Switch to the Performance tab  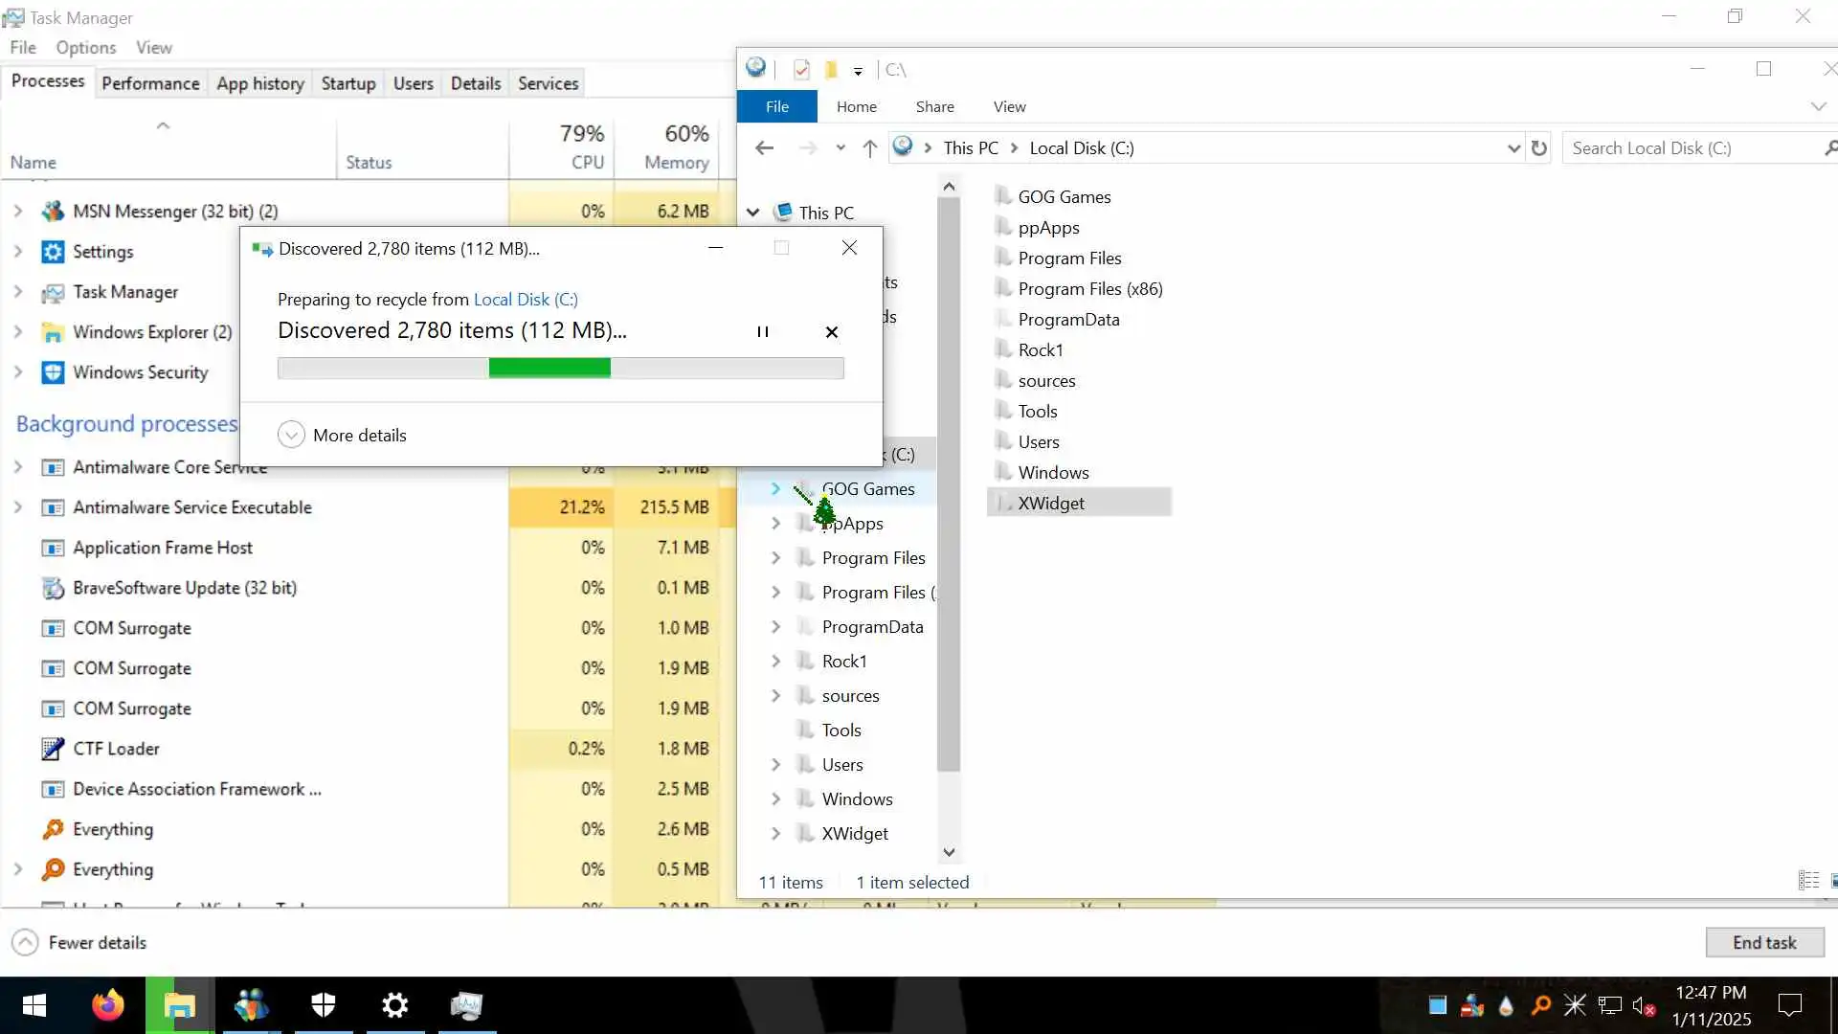coord(150,83)
